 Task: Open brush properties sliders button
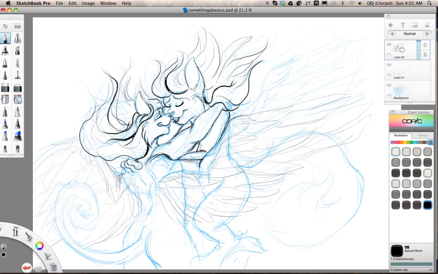pyautogui.click(x=5, y=26)
